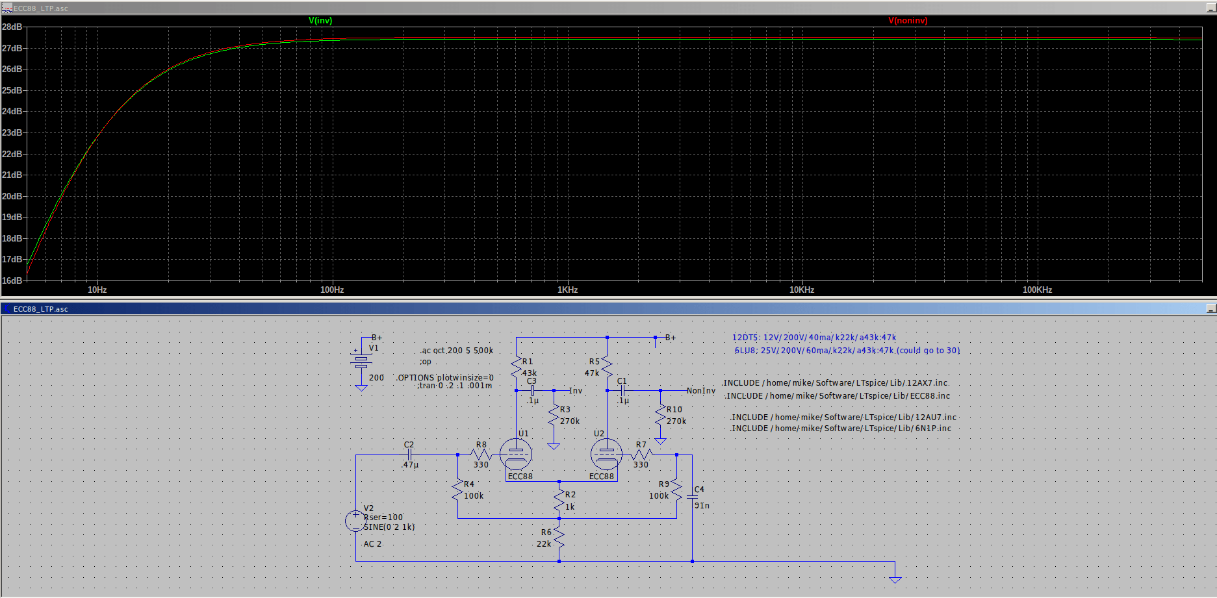Click the 28dB label on vertical axis

point(12,27)
